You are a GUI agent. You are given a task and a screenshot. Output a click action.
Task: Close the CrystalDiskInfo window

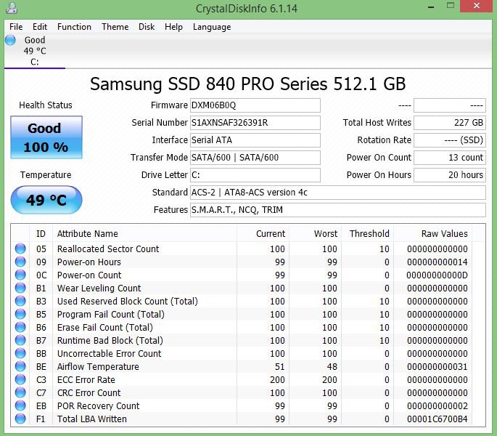tap(477, 6)
